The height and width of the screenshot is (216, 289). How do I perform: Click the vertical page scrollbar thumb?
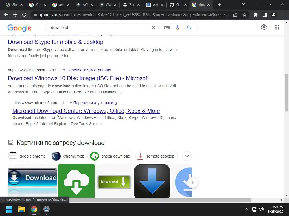(286, 93)
